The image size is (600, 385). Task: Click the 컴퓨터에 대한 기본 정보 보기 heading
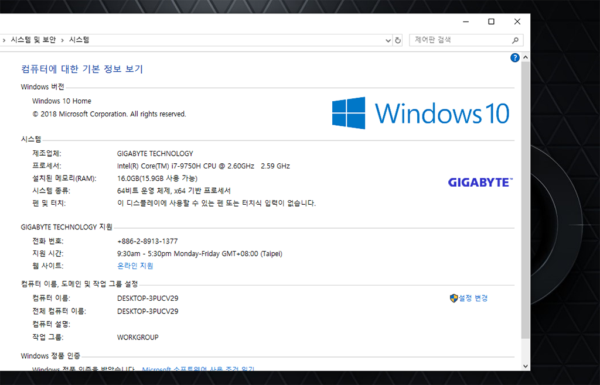(x=82, y=69)
